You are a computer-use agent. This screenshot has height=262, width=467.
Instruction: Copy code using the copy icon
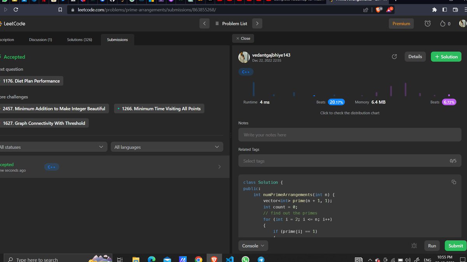454,182
